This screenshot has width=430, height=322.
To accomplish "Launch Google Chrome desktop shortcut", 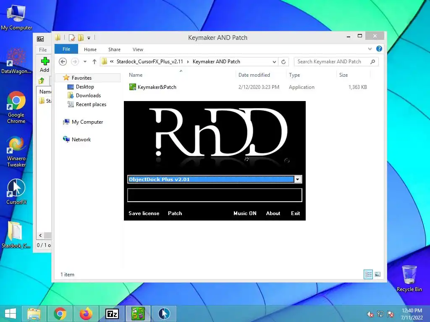I will [16, 107].
